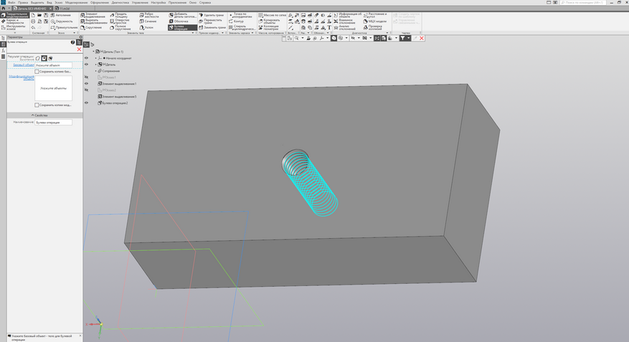Select Отверстие простое hole tool
The image size is (629, 342).
point(120,22)
